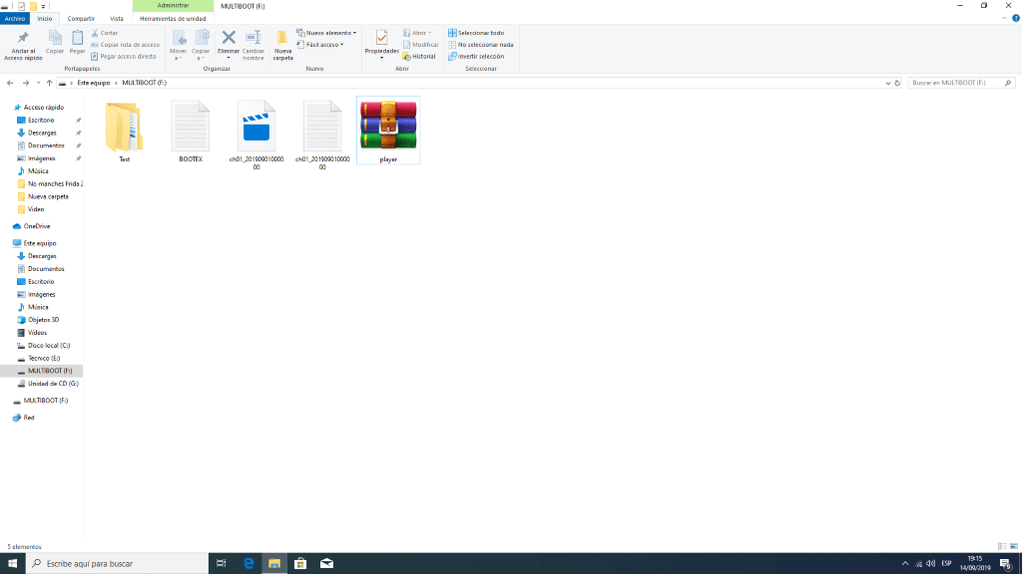Select the BOOTEX text file
The image size is (1022, 574).
point(190,127)
